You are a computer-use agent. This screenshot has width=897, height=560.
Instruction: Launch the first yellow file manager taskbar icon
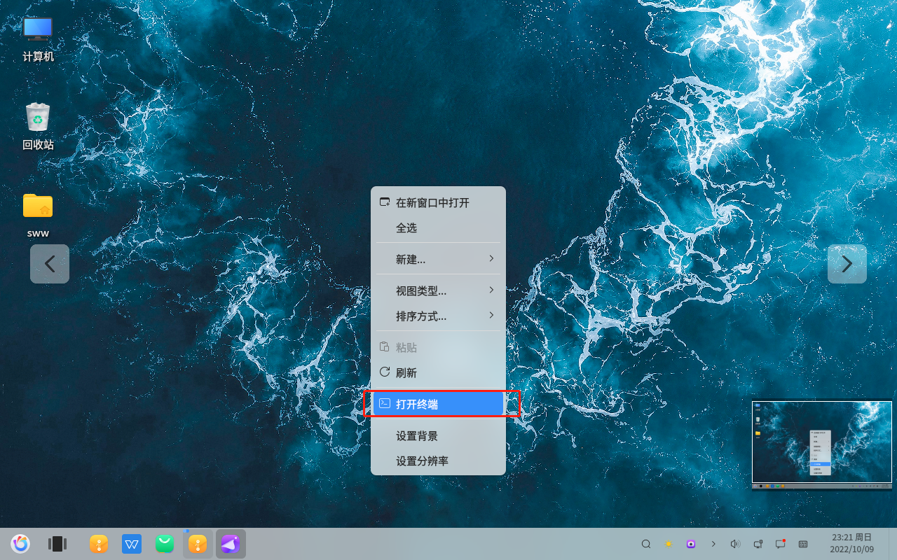pos(99,543)
